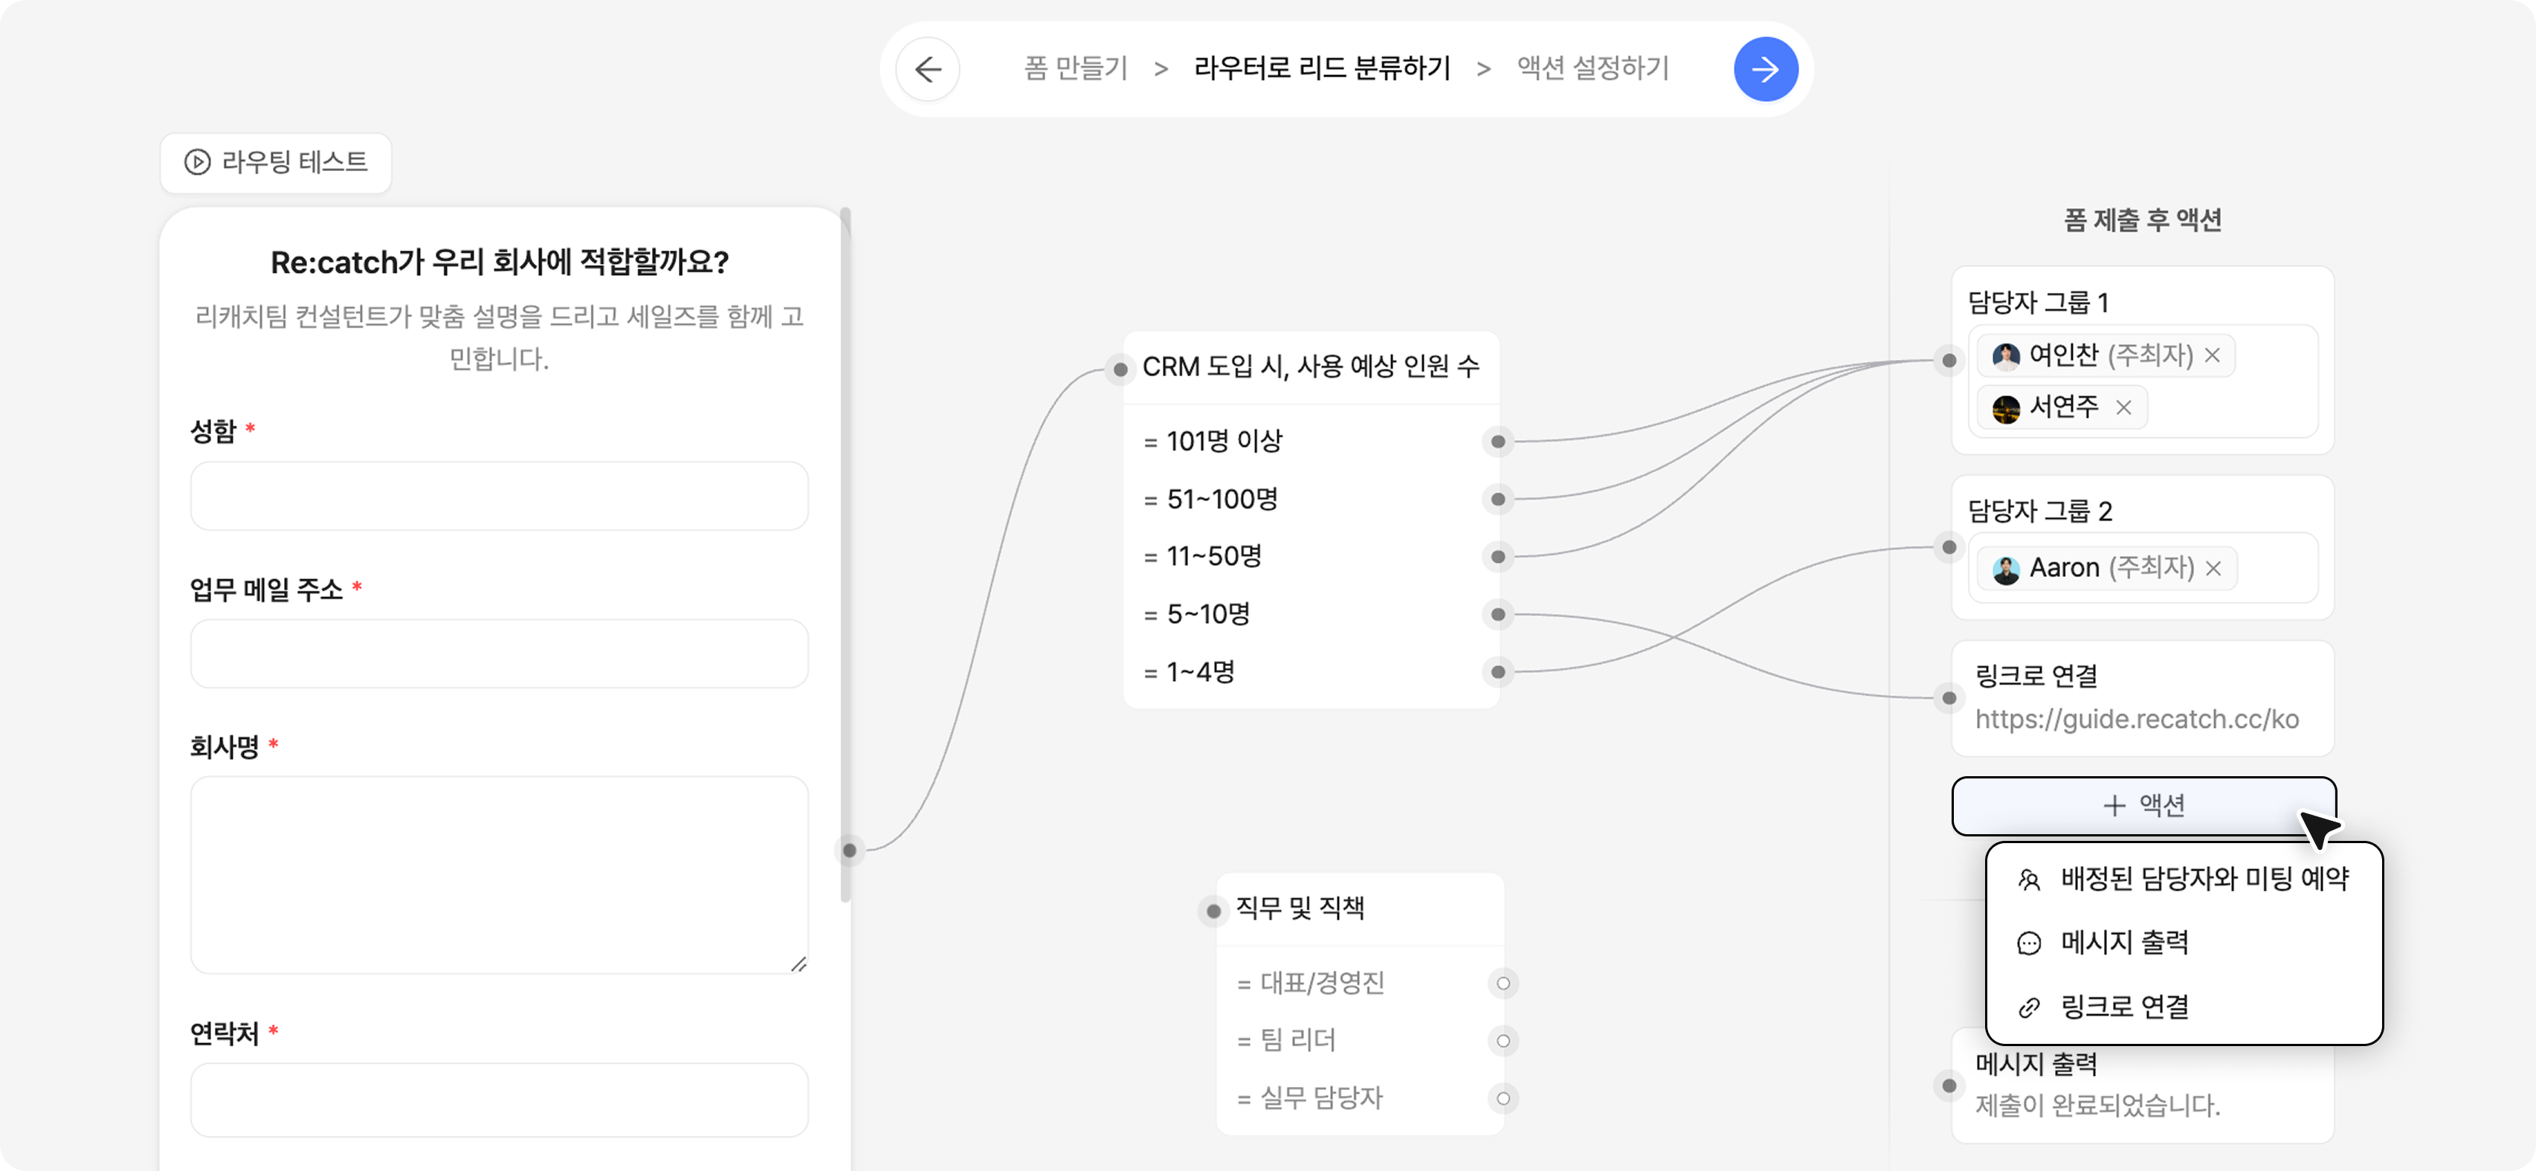Click the 101명 이상 connector node
This screenshot has height=1171, width=2536.
1497,441
